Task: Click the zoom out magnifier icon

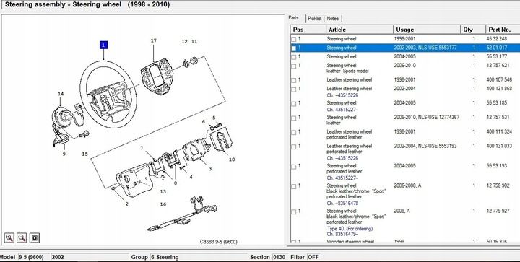Action: [22, 237]
